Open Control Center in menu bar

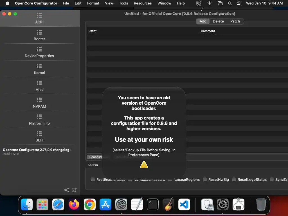click(x=239, y=3)
